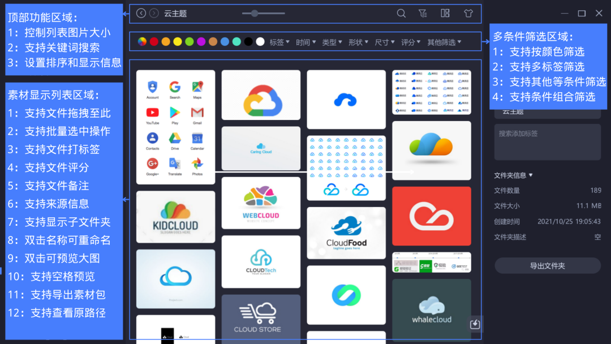Open the 时间 filter dropdown

(306, 42)
